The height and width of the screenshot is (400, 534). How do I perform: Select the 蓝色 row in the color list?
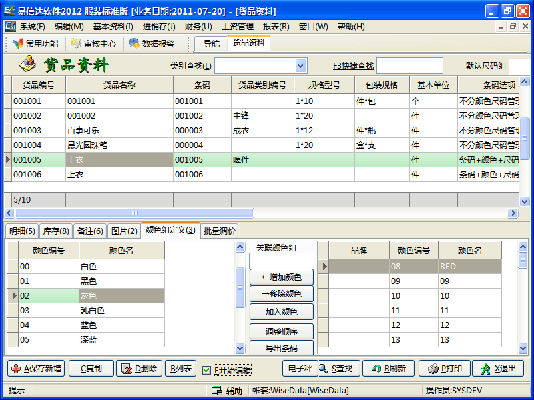tap(88, 325)
